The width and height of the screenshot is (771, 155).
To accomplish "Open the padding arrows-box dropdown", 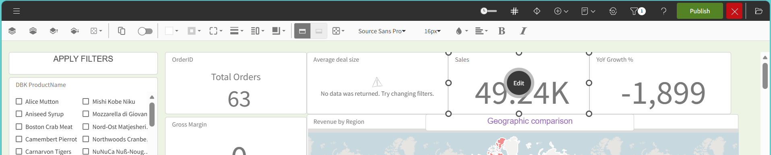I will tap(339, 31).
